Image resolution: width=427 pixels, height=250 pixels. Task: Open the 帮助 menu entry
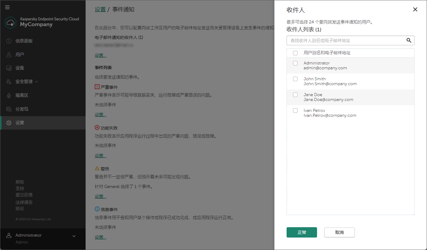pos(19,182)
